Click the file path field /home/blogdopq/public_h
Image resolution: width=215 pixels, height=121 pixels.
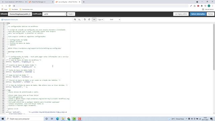click(x=20, y=14)
